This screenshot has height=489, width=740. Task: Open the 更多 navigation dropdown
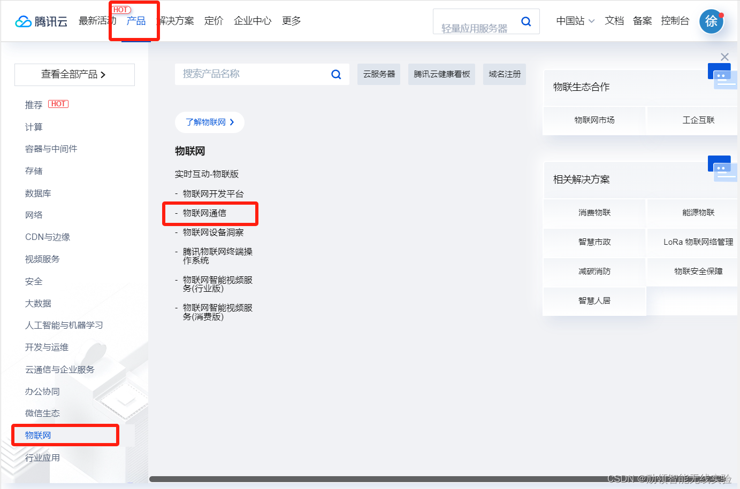pyautogui.click(x=292, y=21)
